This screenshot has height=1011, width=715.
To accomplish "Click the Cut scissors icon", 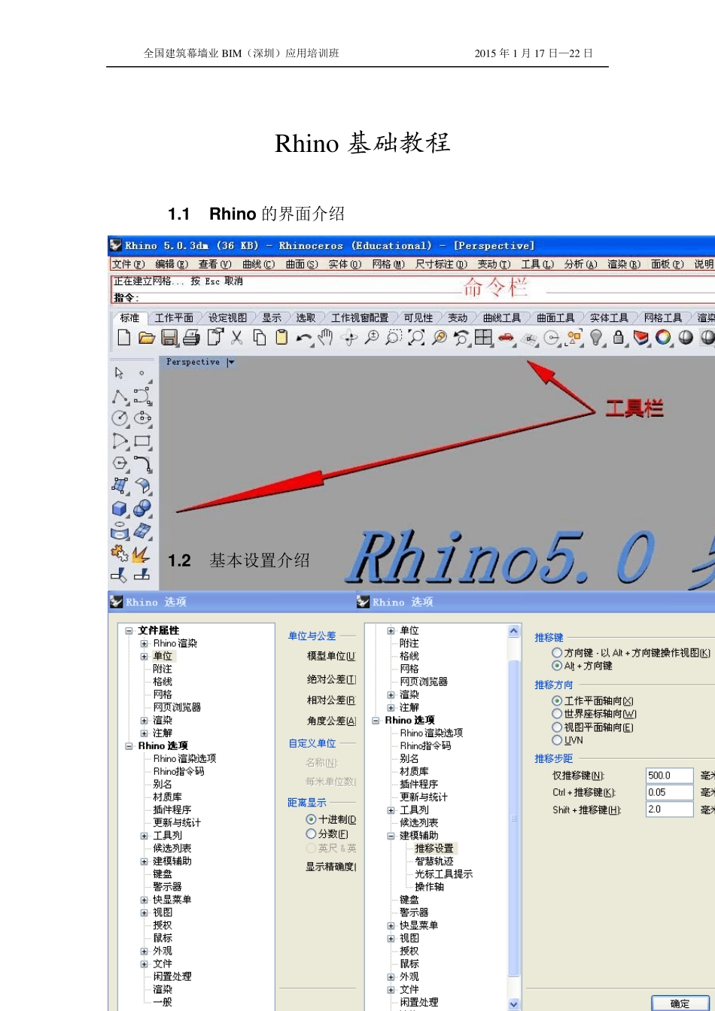I will [x=236, y=339].
